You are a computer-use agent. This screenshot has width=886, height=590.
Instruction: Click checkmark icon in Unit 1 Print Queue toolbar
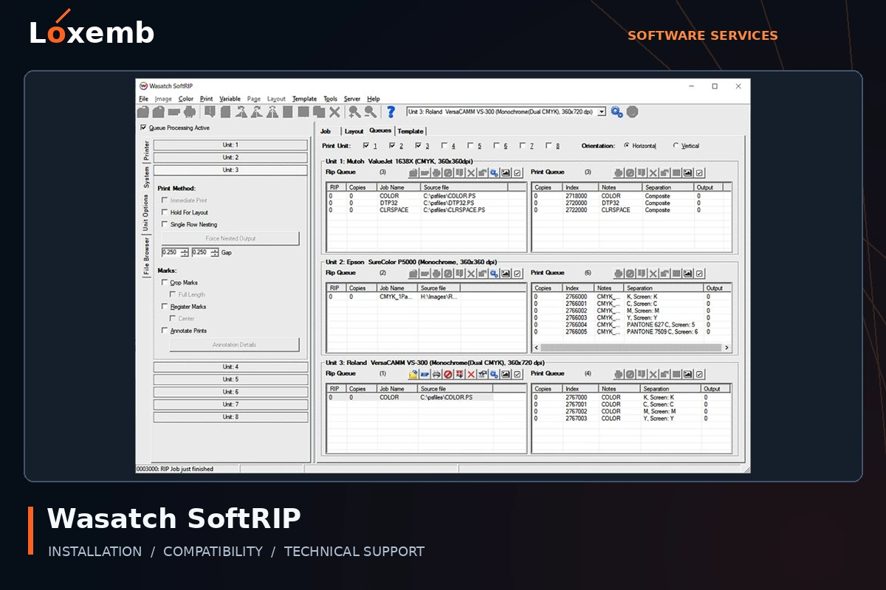pyautogui.click(x=699, y=173)
